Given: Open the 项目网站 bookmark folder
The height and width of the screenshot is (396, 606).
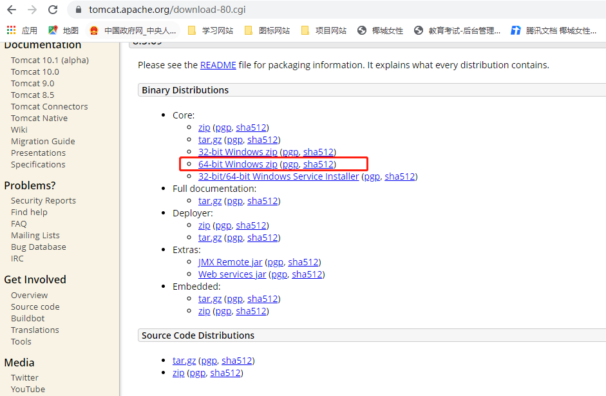Looking at the screenshot, I should point(324,30).
